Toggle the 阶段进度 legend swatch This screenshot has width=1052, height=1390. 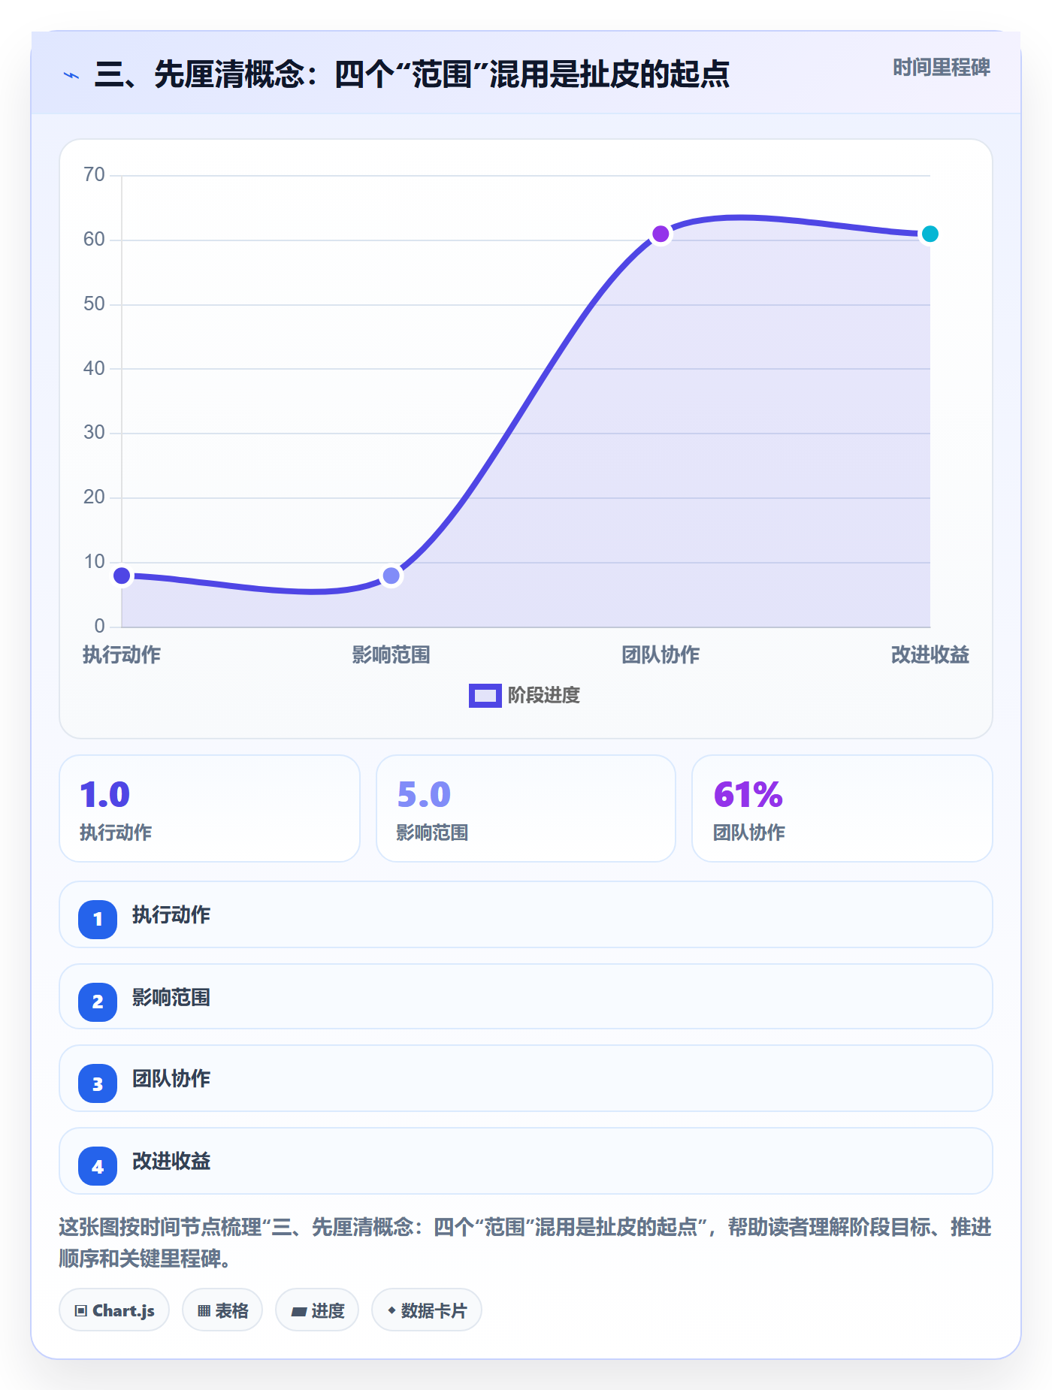pyautogui.click(x=485, y=696)
